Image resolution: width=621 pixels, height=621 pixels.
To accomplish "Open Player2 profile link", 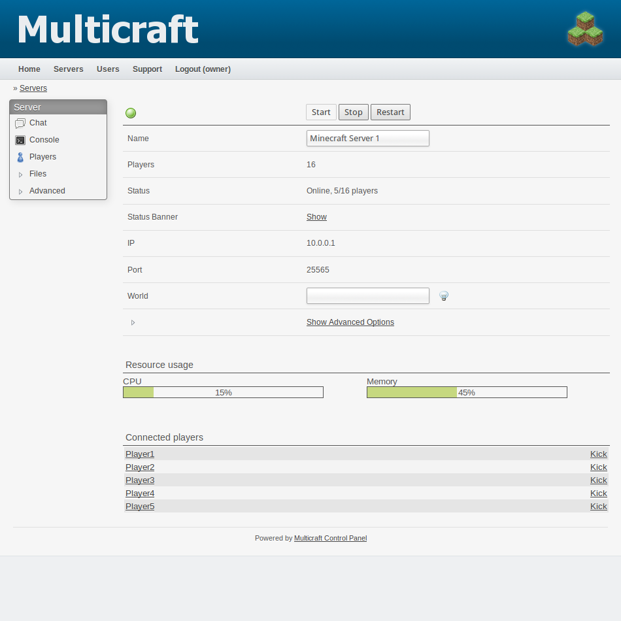I will pos(140,467).
